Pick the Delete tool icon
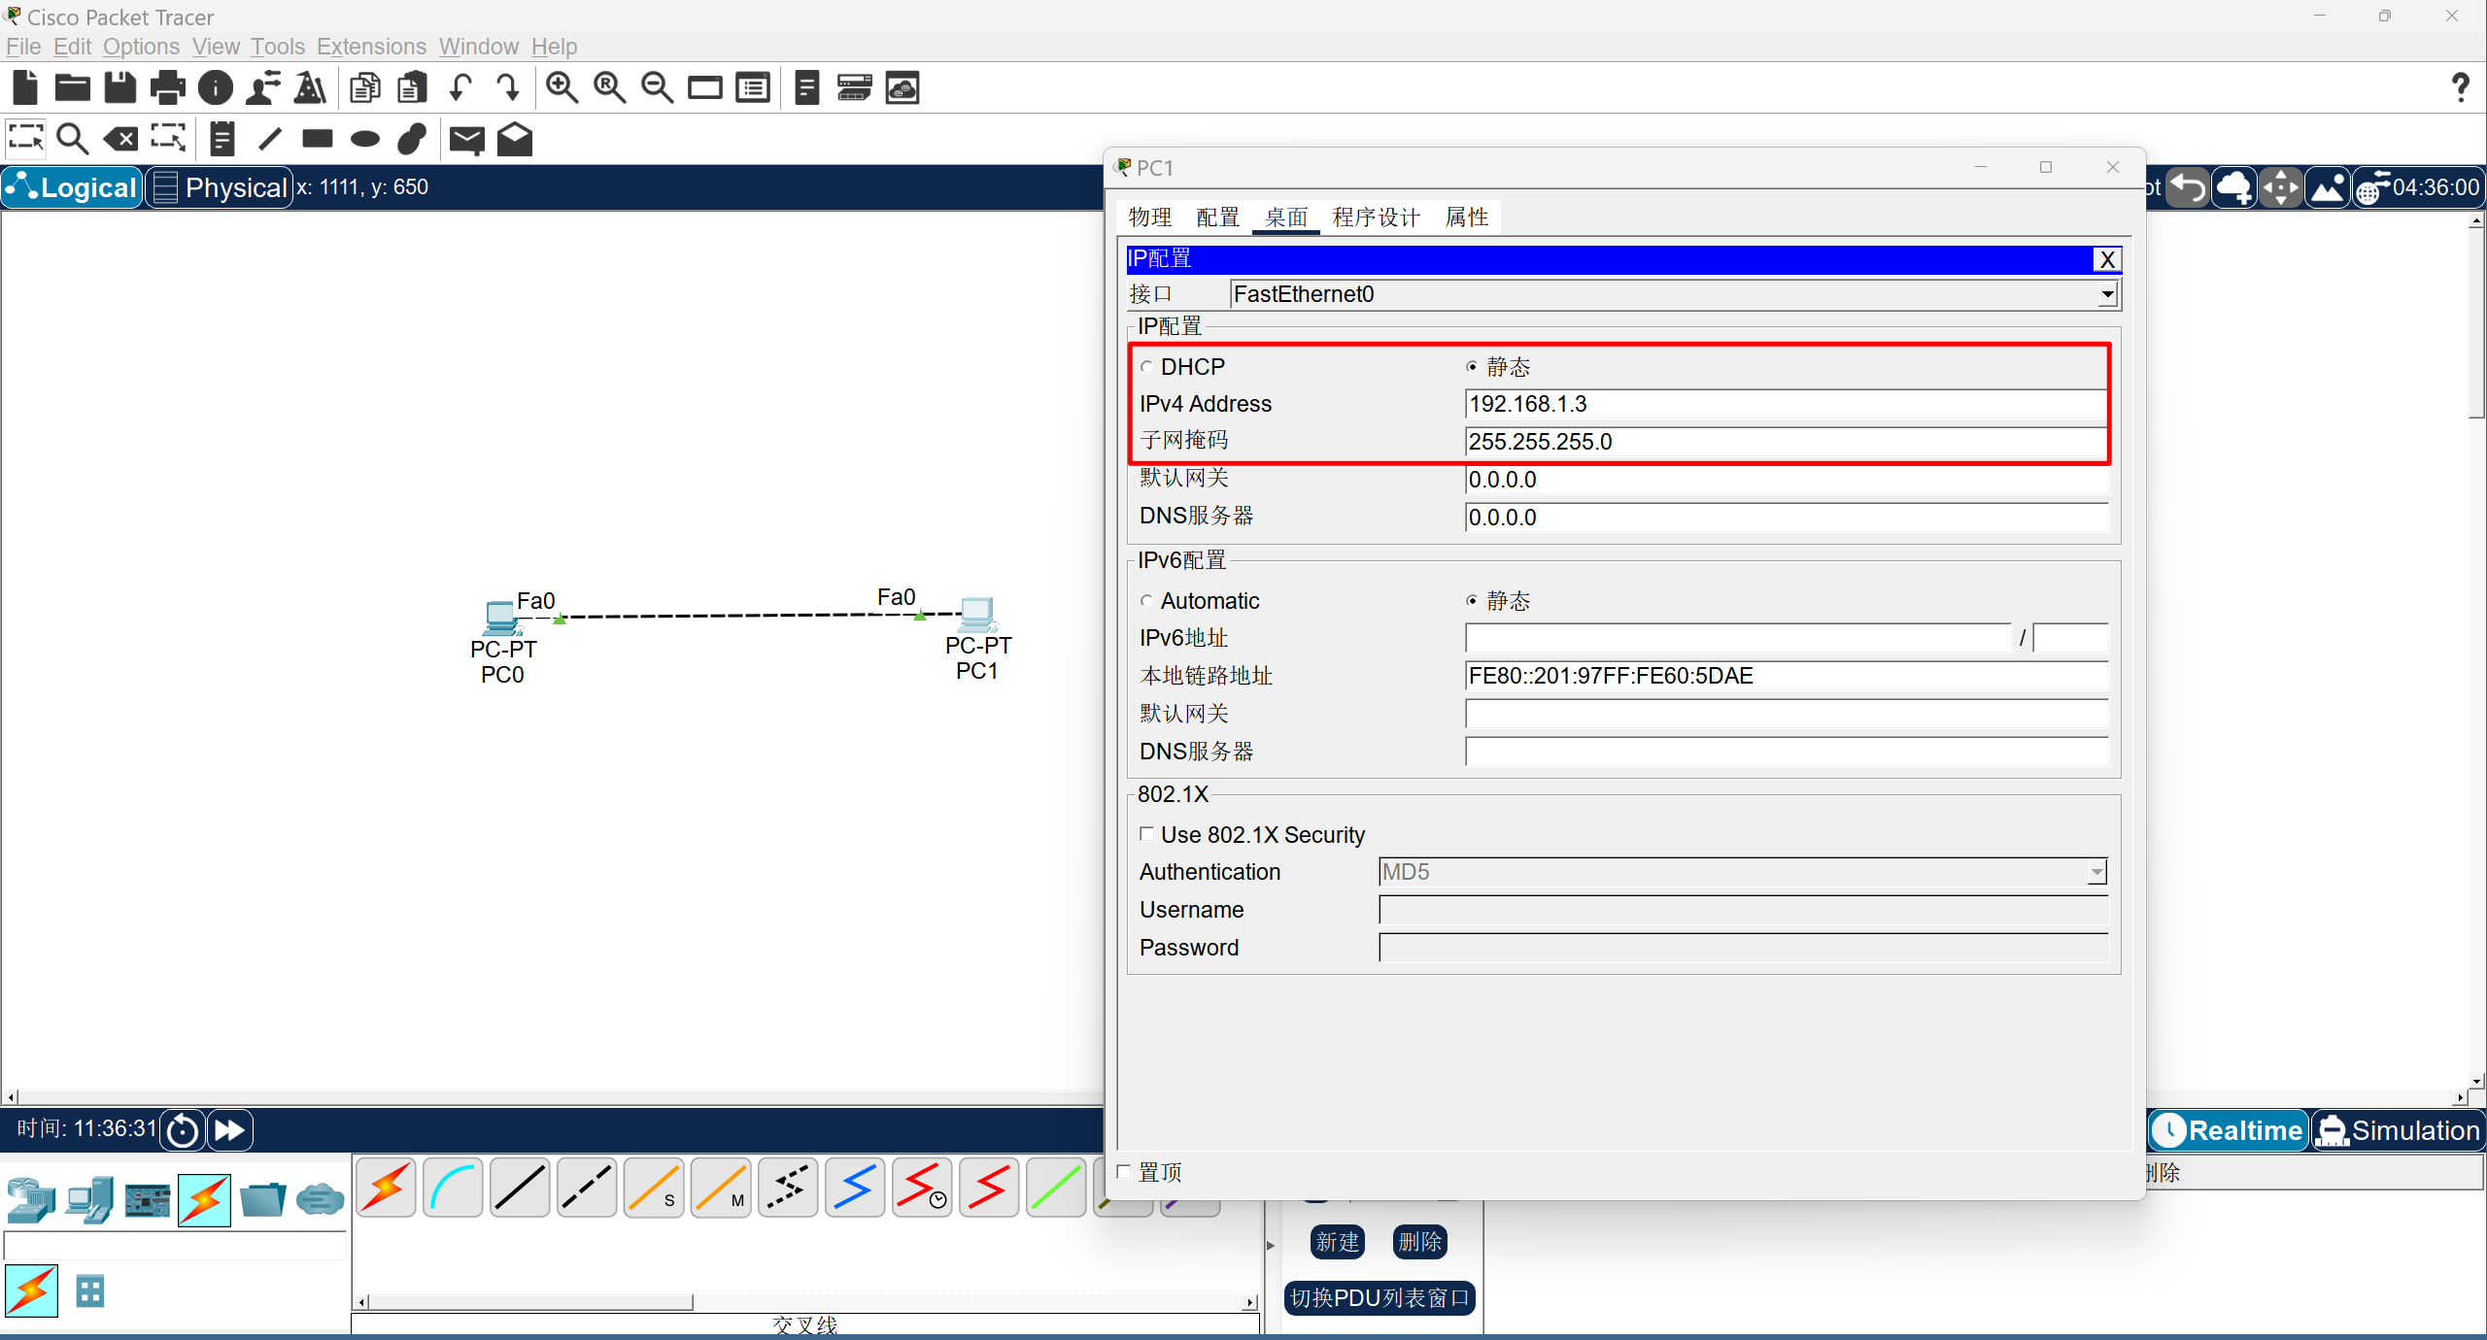The image size is (2487, 1340). pyautogui.click(x=120, y=139)
